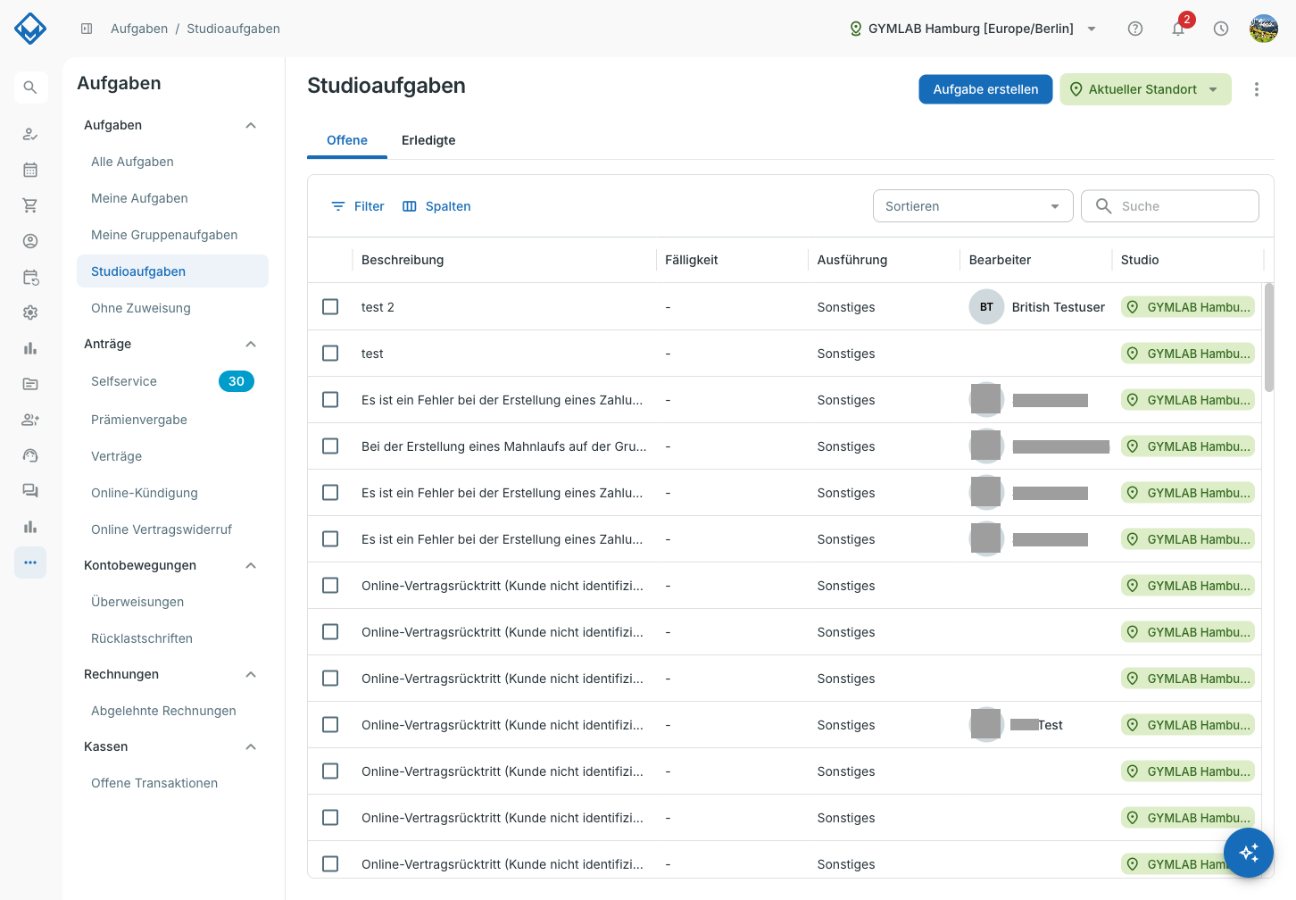Open the 'Aktueller Standort' dropdown

[1145, 89]
